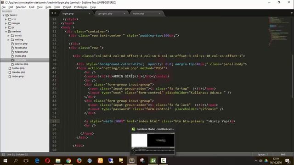Open the Edit menu
This screenshot has width=294, height=165.
tap(11, 7)
